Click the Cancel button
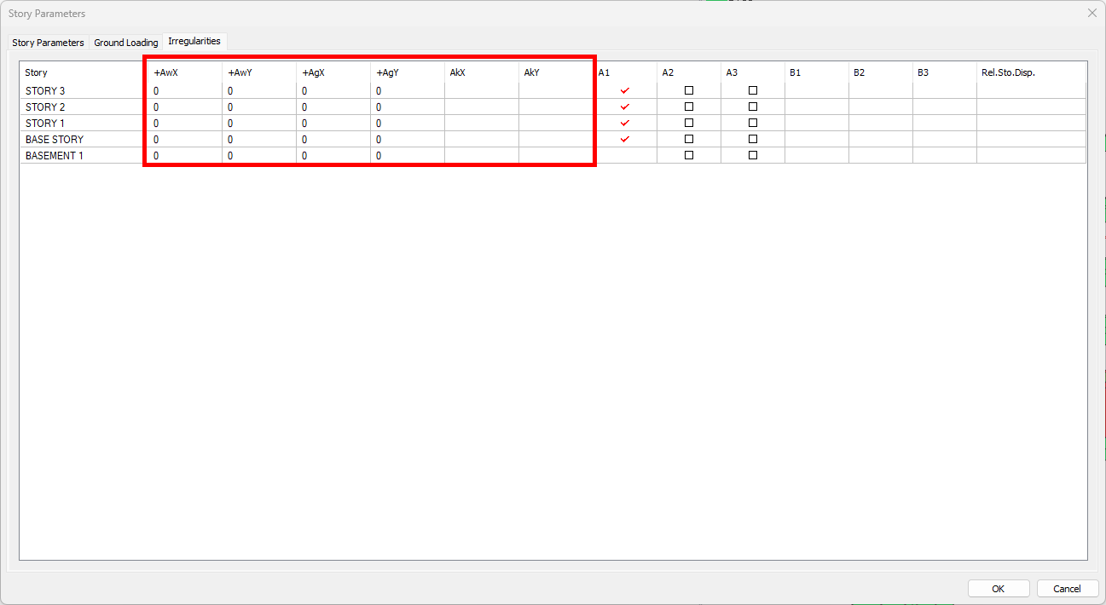This screenshot has width=1106, height=605. coord(1067,589)
